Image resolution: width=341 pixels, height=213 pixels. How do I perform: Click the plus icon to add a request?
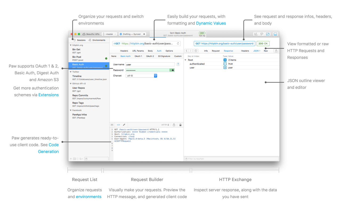[x=71, y=159]
